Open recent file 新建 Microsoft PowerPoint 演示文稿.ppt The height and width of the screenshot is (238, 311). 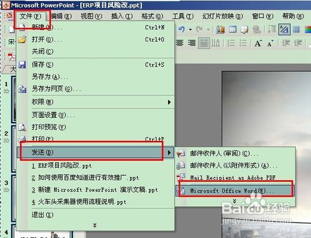click(x=95, y=189)
